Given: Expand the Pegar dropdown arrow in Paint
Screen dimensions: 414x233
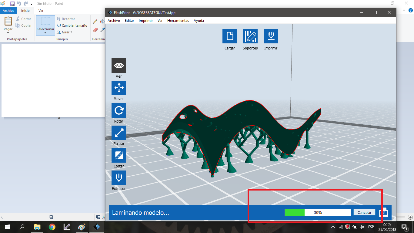Looking at the screenshot, I should pos(8,32).
